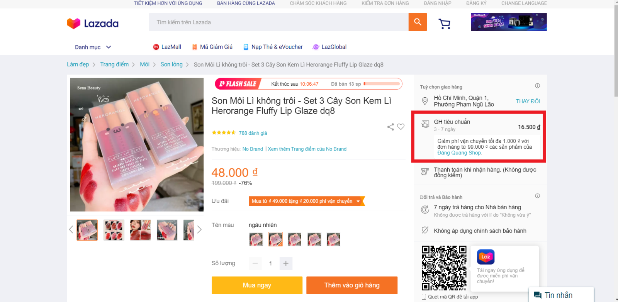
Task: Click the orange search magnifier button
Action: (x=418, y=22)
